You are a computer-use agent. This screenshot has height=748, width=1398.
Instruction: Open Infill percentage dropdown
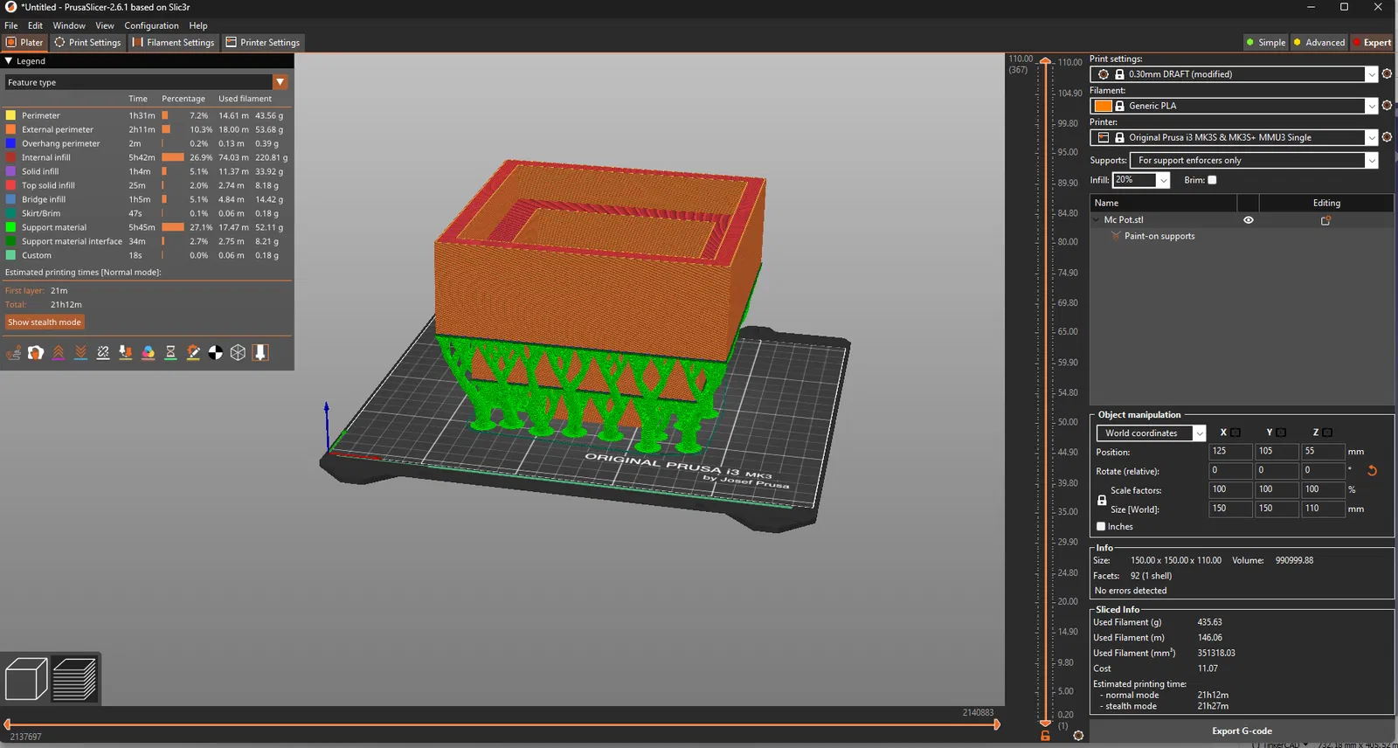[1163, 180]
